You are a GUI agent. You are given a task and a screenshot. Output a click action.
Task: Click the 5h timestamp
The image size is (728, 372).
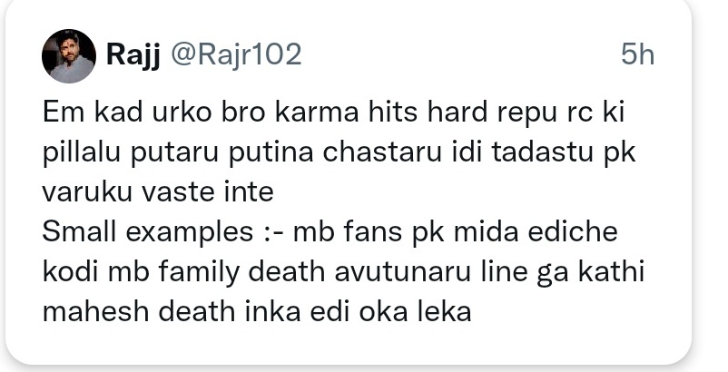[637, 54]
